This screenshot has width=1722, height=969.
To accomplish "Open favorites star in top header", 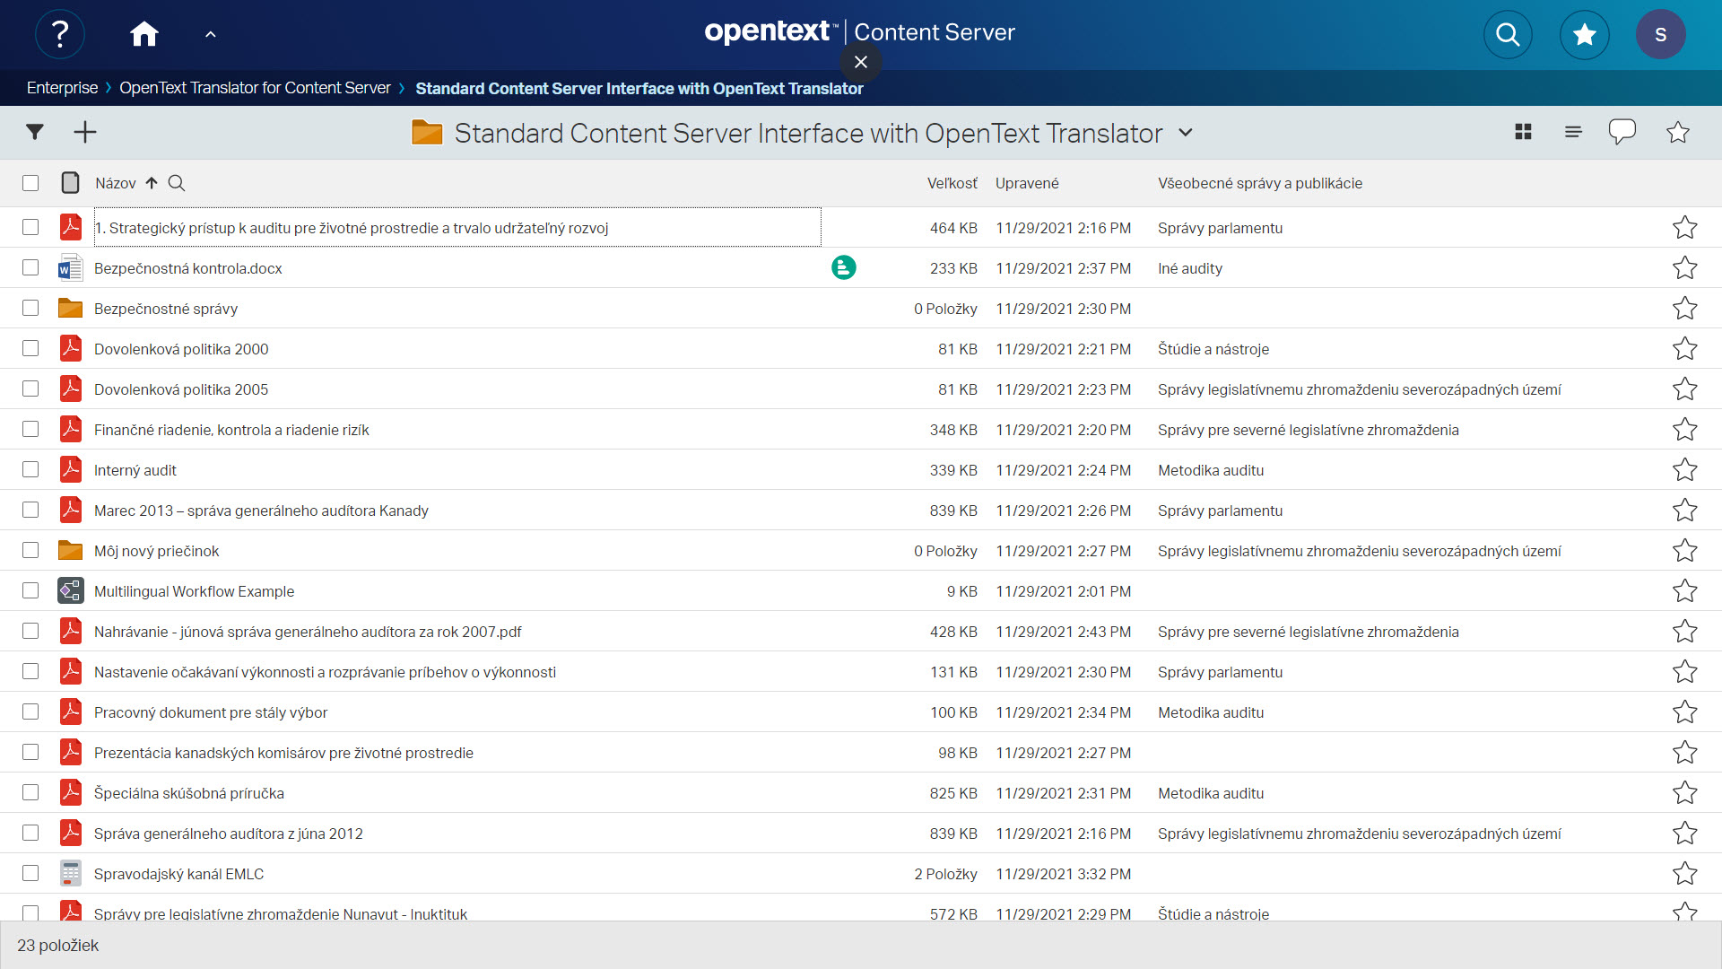I will 1585,34.
